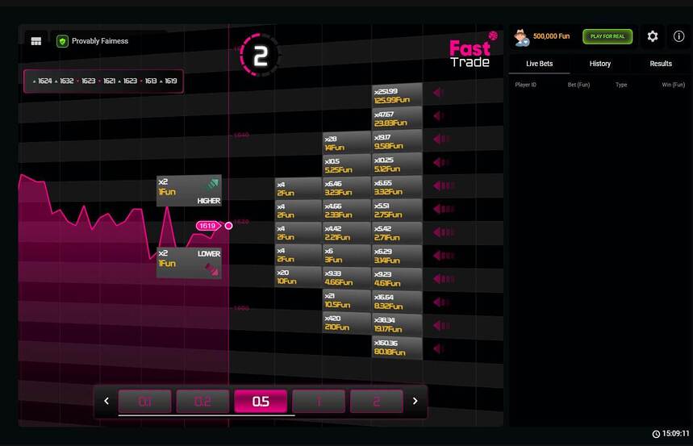Click row arrow beside x251.99 cell

tap(438, 93)
